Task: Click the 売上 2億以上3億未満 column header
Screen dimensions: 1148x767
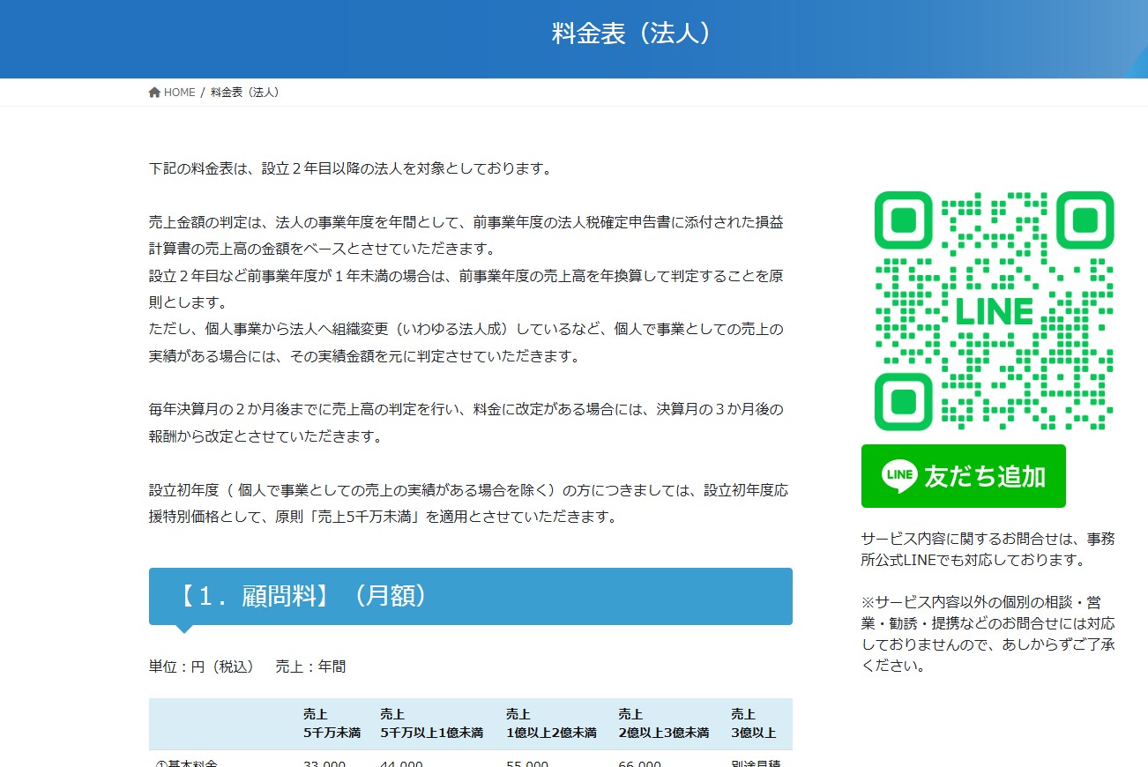Action: (x=663, y=723)
